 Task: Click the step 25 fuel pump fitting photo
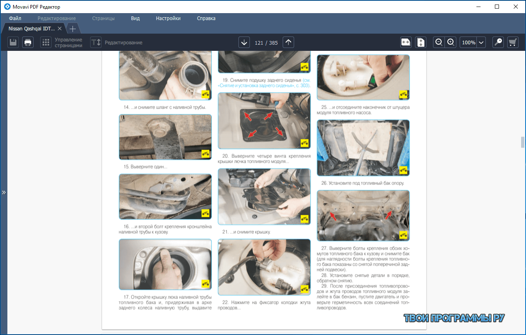click(363, 77)
